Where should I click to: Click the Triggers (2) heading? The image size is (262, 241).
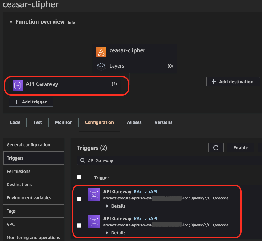(x=92, y=148)
